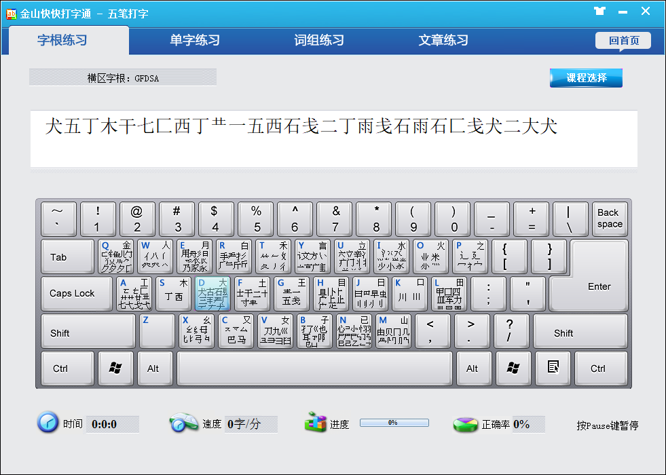The width and height of the screenshot is (666, 475).
Task: Click the L 田 key
Action: click(x=449, y=293)
